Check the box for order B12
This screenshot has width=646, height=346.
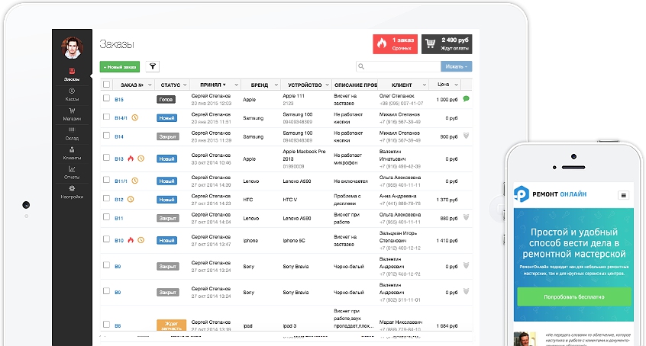[106, 198]
